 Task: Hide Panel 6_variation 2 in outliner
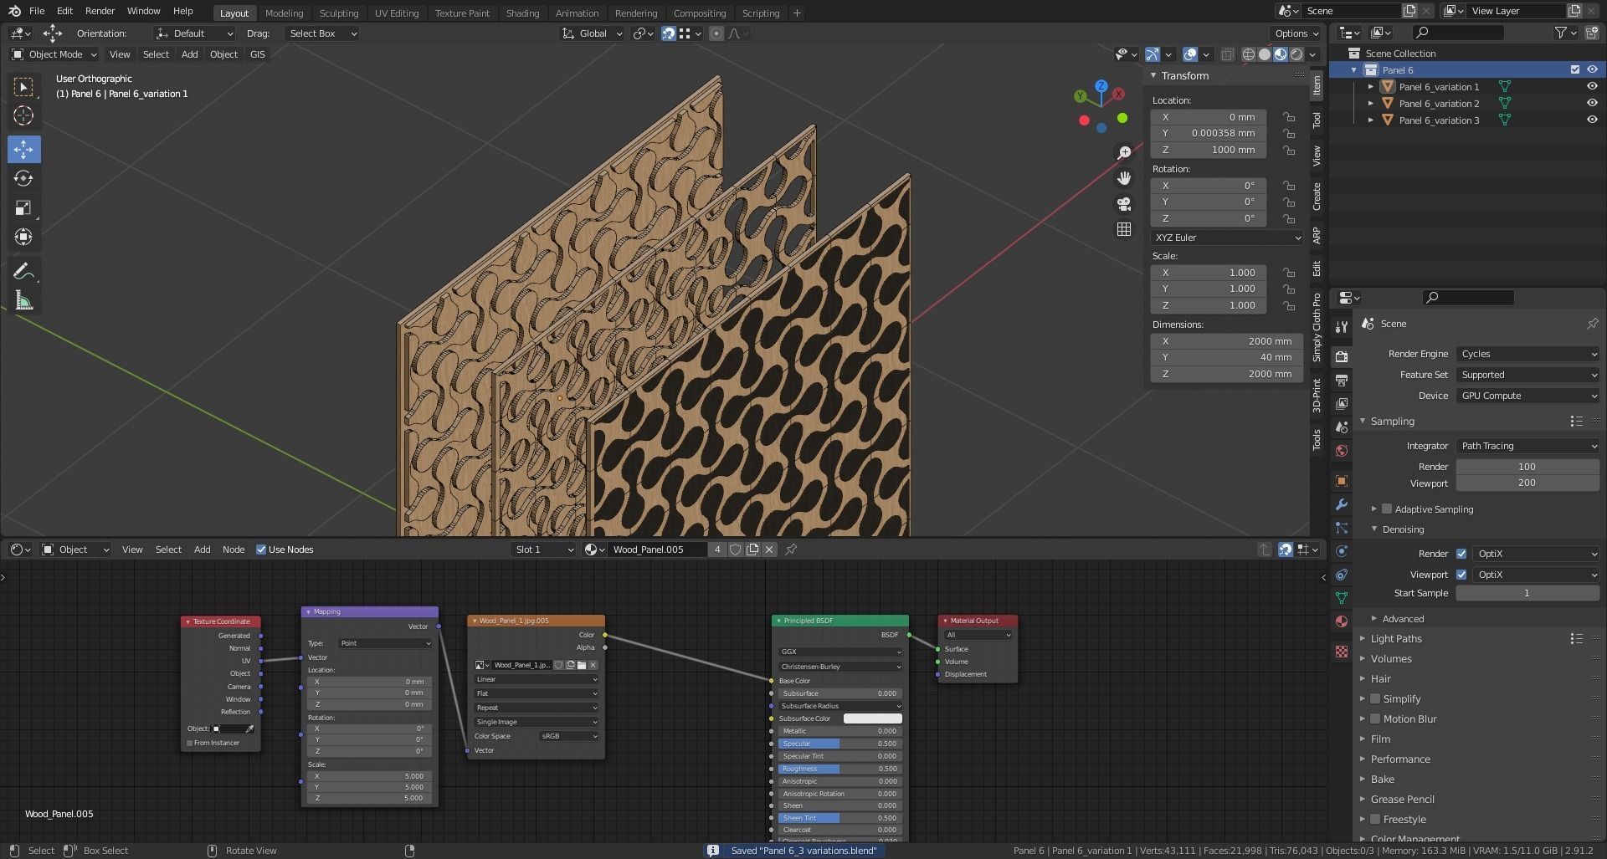coord(1592,104)
